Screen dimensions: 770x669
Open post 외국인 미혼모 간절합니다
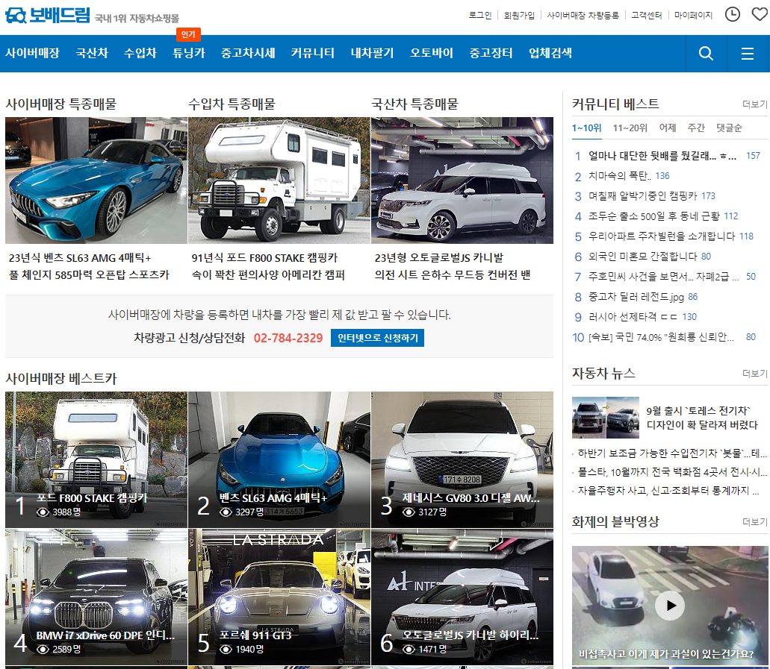642,257
